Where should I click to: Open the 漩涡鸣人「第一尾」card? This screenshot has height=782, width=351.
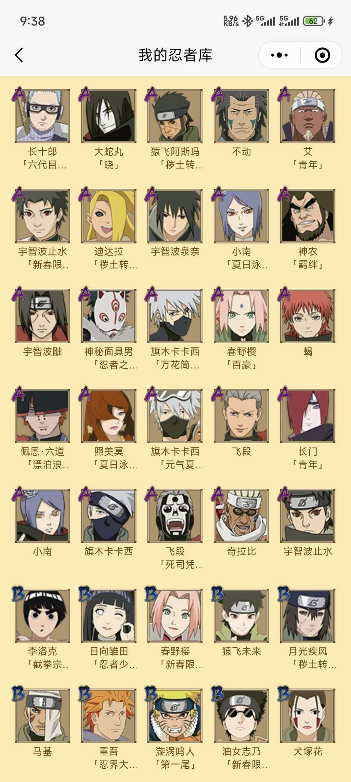[x=175, y=715]
